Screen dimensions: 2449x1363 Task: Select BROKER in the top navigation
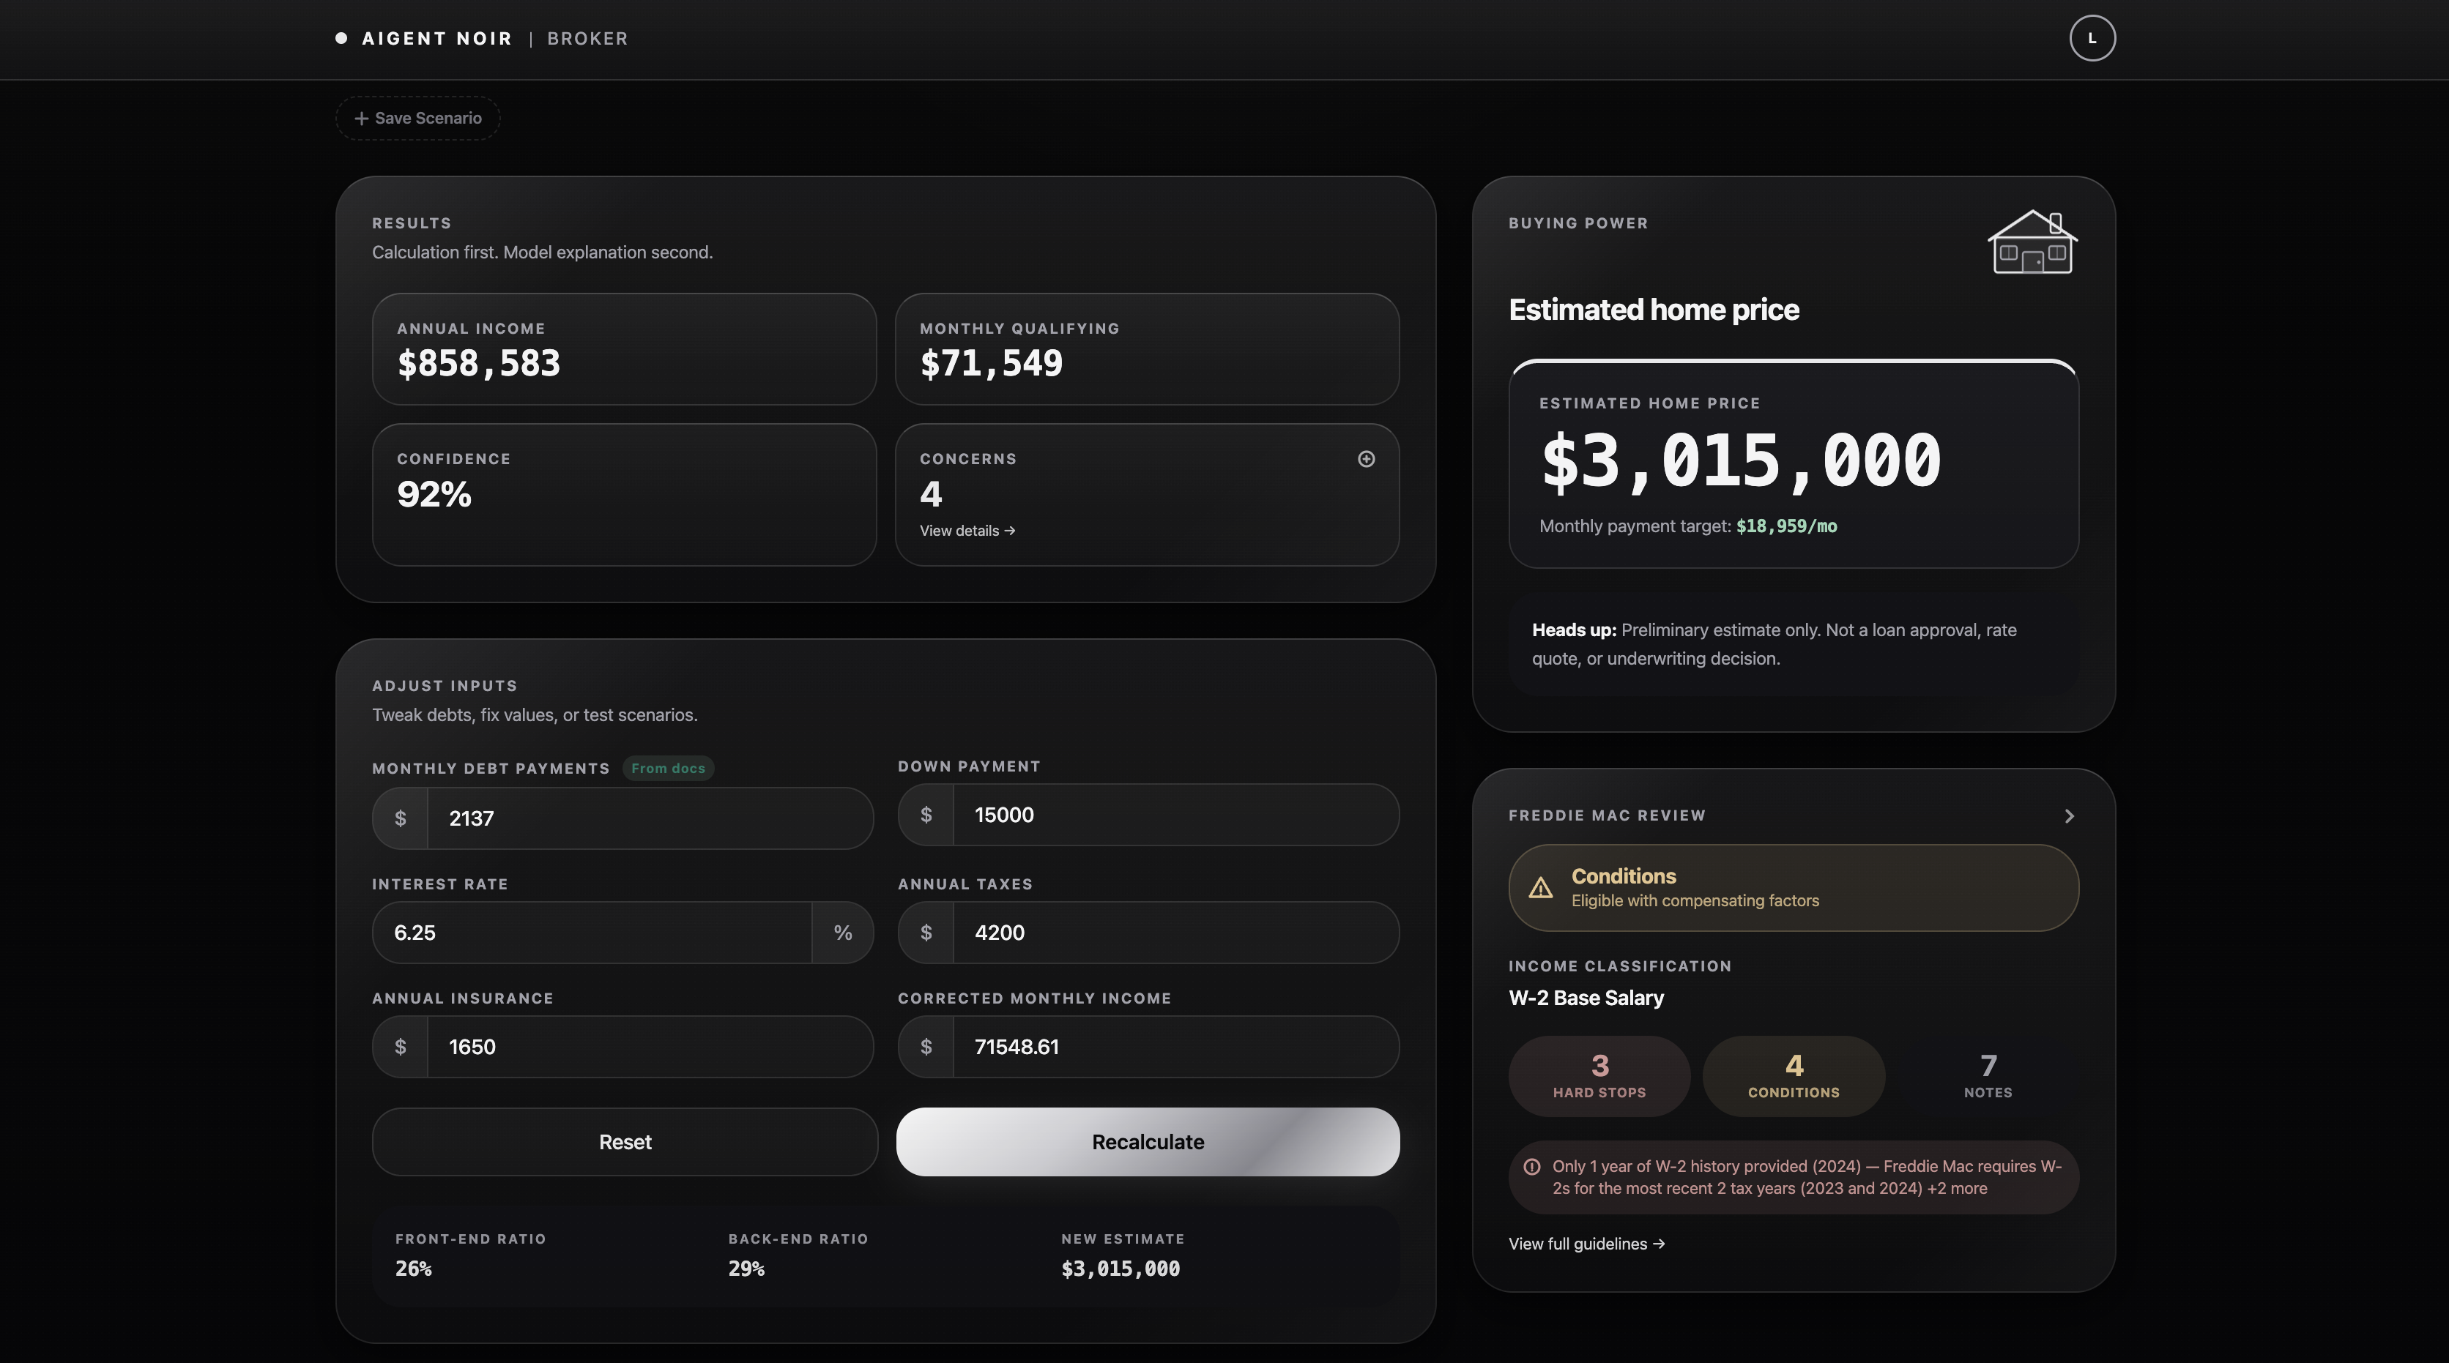(587, 38)
